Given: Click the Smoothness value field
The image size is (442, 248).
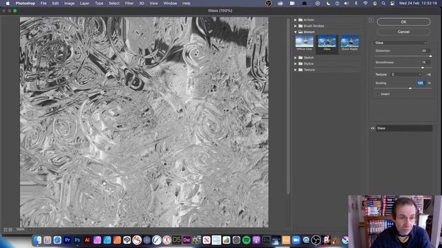Looking at the screenshot, I should [x=425, y=63].
